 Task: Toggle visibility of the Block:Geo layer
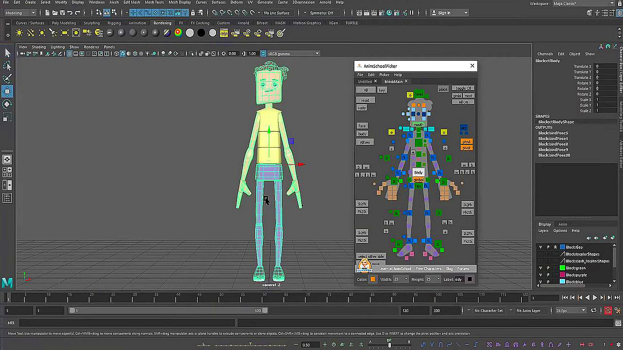[x=540, y=247]
